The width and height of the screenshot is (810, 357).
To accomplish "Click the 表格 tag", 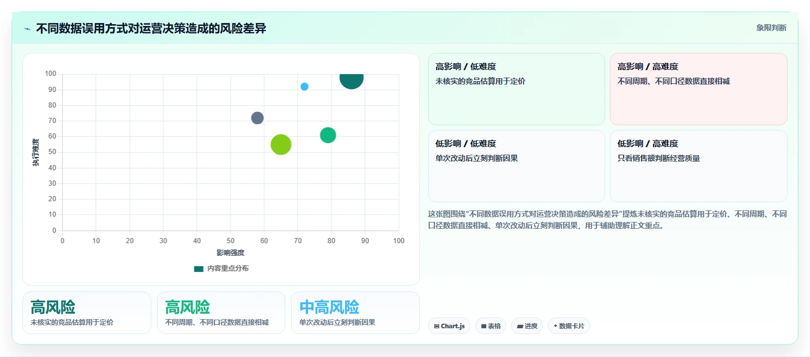I will coord(491,326).
